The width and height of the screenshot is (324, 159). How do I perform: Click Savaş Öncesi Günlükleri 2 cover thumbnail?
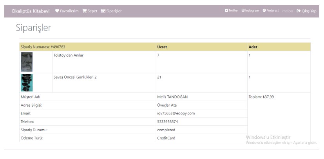tap(27, 82)
